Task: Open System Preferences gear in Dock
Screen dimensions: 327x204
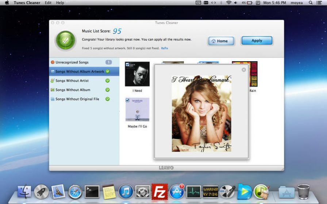Action: pyautogui.click(x=143, y=192)
